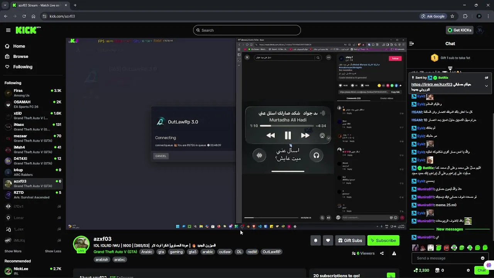Select the OutLawRP tag

pyautogui.click(x=272, y=252)
